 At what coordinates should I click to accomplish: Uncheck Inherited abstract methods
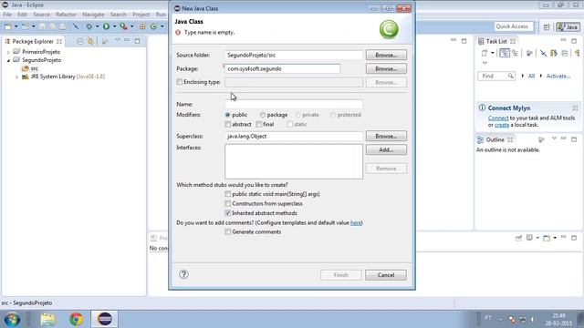[x=228, y=213]
